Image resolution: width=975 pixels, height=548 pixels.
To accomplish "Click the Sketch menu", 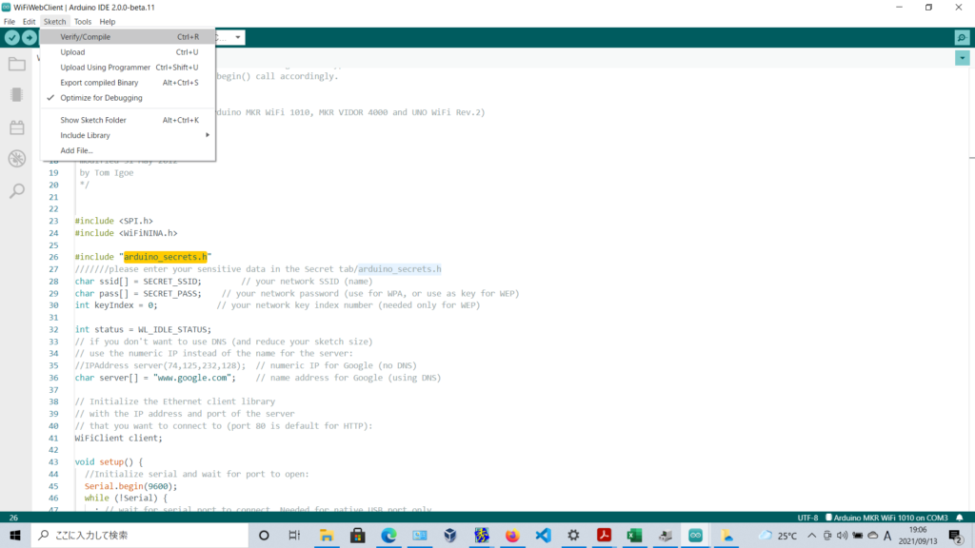I will pyautogui.click(x=54, y=21).
